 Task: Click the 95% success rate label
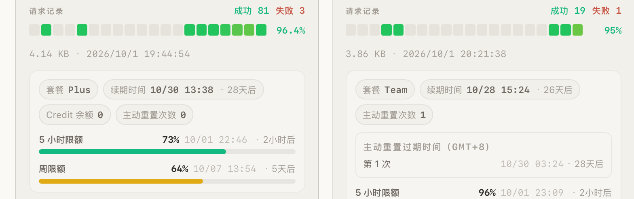pyautogui.click(x=613, y=30)
